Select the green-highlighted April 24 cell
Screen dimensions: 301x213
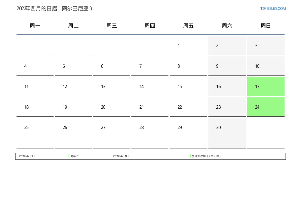pyautogui.click(x=265, y=107)
